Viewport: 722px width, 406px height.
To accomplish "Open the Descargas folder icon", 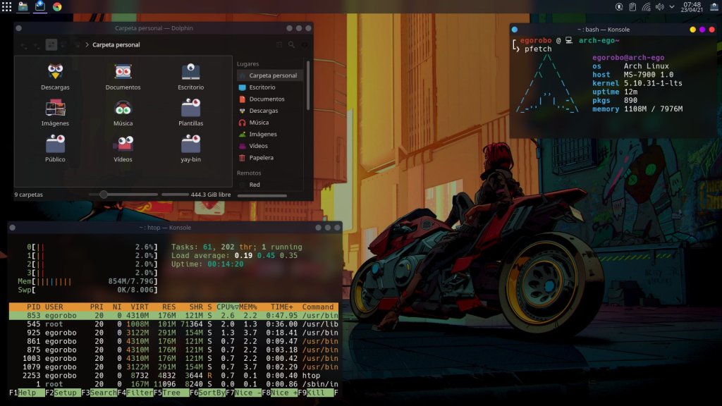I will click(x=55, y=73).
